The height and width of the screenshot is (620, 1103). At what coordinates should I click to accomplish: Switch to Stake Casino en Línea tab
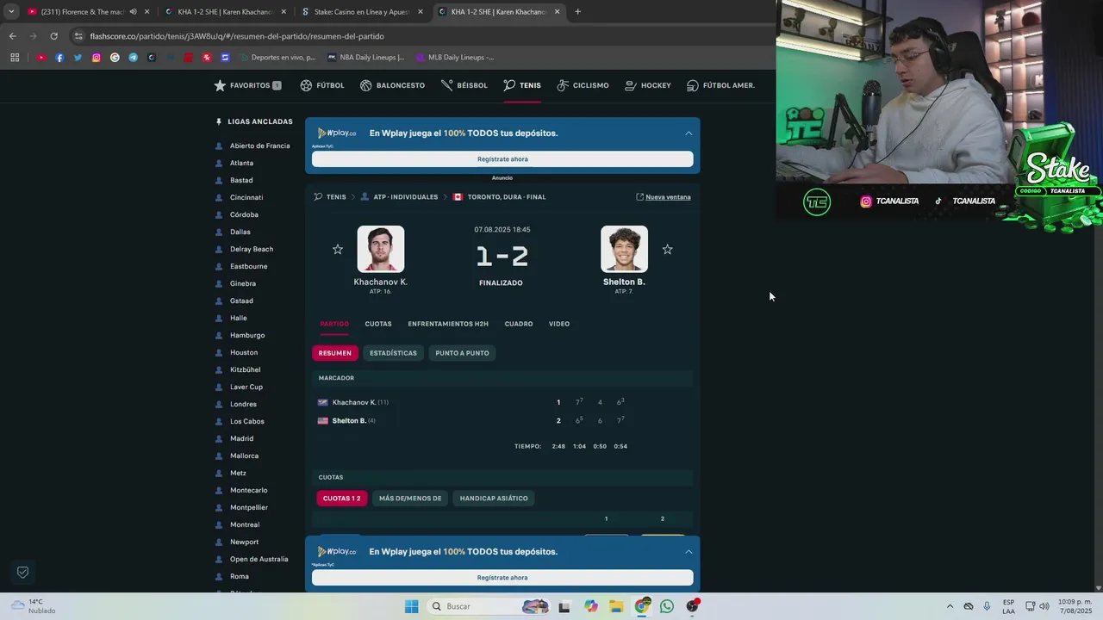(362, 12)
